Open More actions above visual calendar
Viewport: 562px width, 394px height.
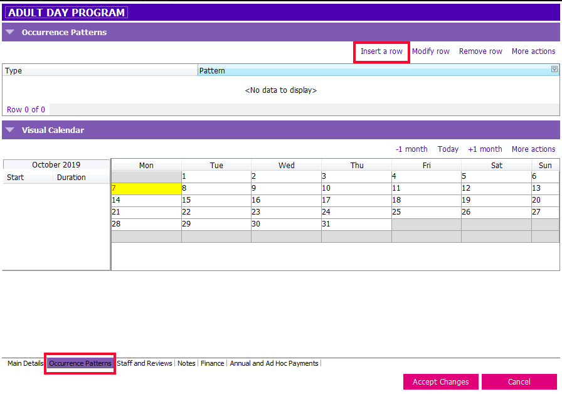[533, 149]
